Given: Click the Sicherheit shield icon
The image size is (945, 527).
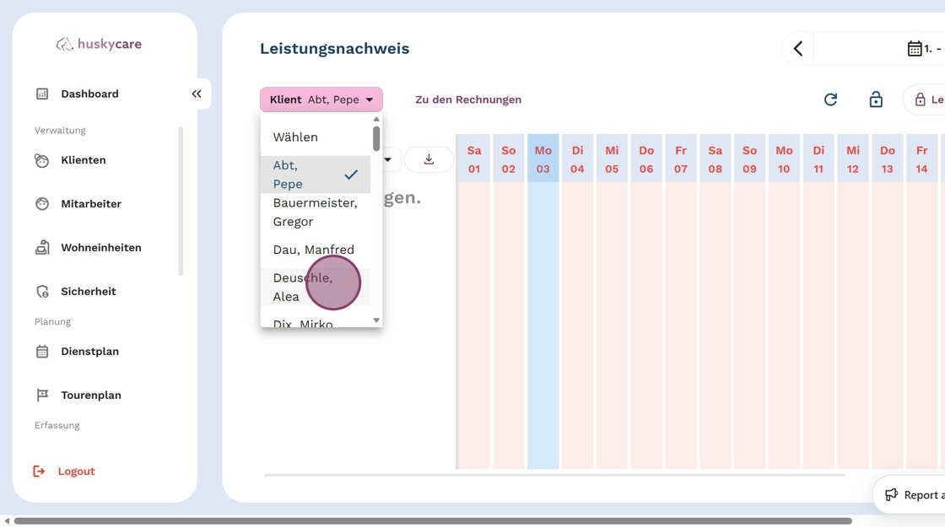Looking at the screenshot, I should click(x=42, y=292).
